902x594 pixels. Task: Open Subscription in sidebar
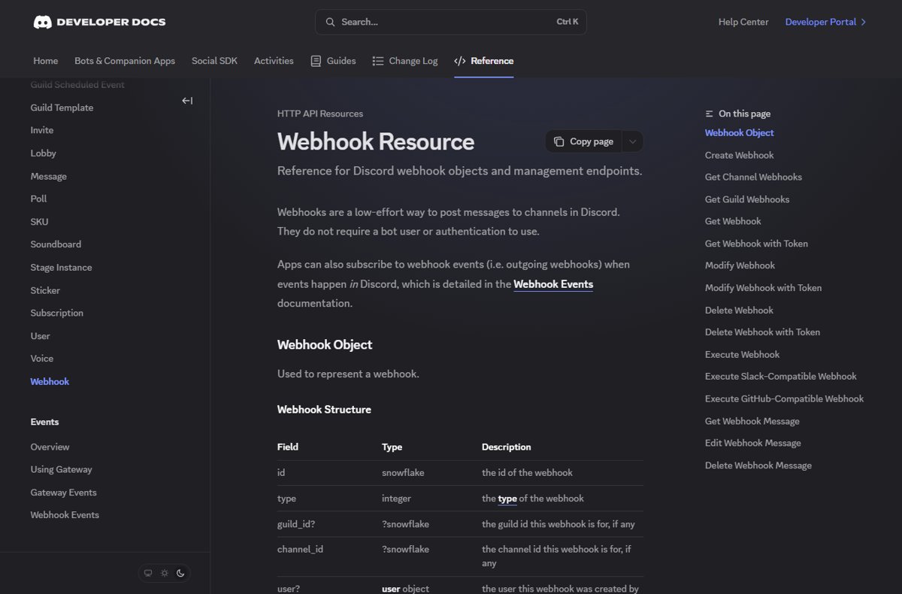[x=57, y=313]
